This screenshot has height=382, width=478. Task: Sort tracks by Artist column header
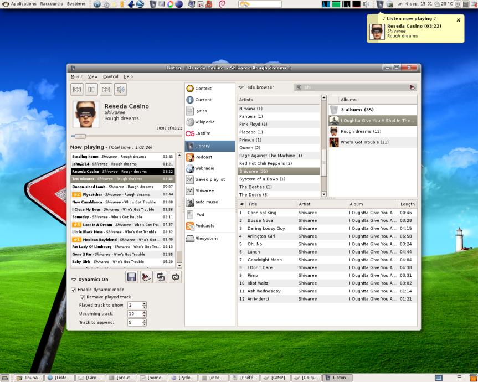click(321, 204)
